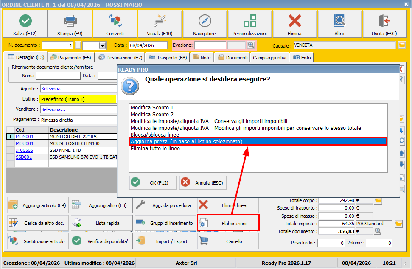Print with Stampa (F9) button

[70, 24]
